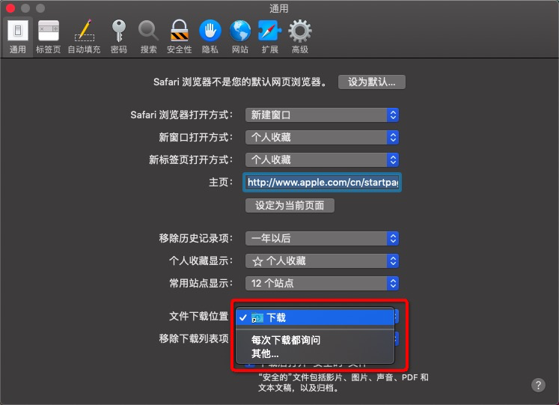The image size is (559, 405).
Task: Click the 主页 homepage URL field
Action: (x=323, y=183)
